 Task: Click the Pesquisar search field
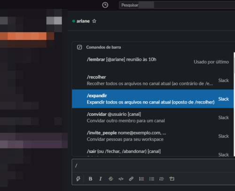[177, 5]
